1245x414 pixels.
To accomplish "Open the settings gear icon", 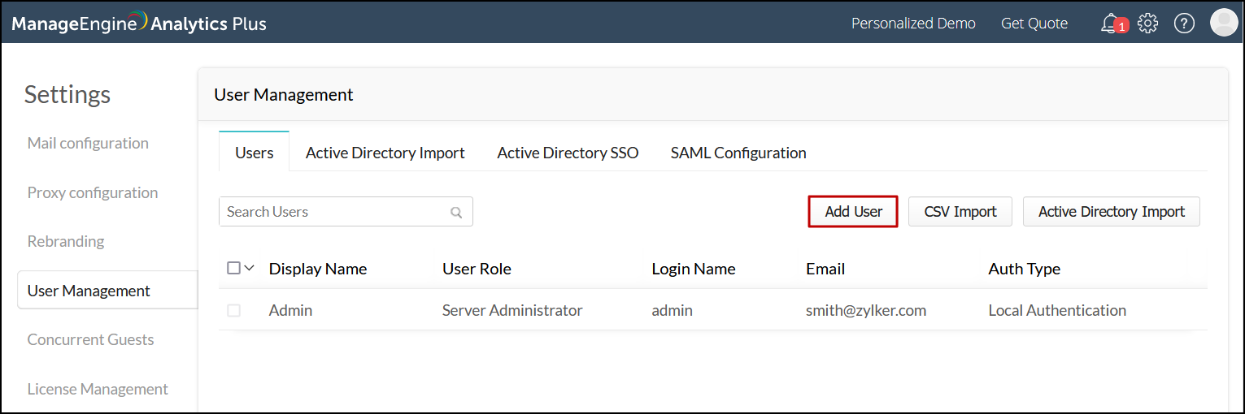I will pyautogui.click(x=1147, y=24).
